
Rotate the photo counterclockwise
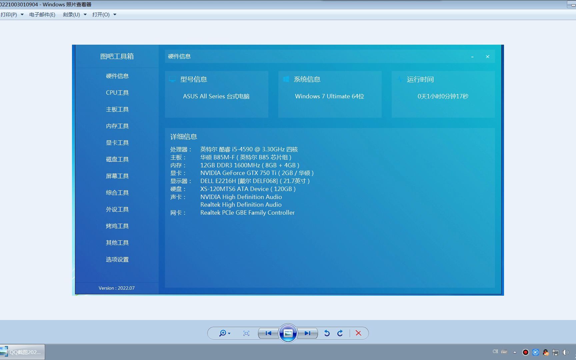pos(327,333)
